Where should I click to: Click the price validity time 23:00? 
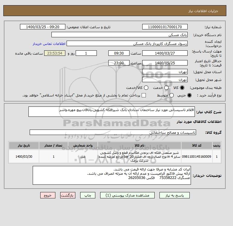[119, 63]
